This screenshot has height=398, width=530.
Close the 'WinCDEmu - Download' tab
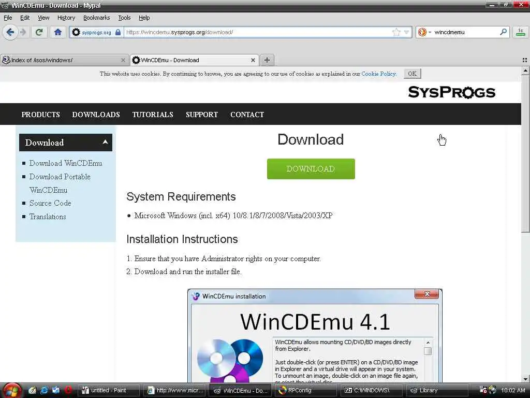(x=253, y=60)
